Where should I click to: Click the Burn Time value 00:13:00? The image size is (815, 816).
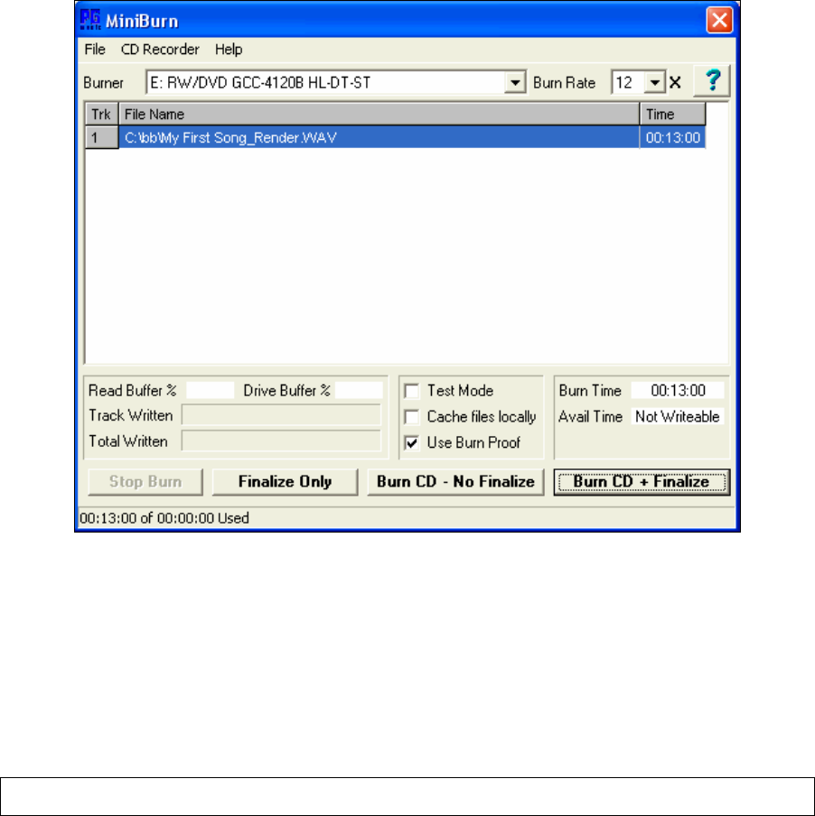(678, 390)
